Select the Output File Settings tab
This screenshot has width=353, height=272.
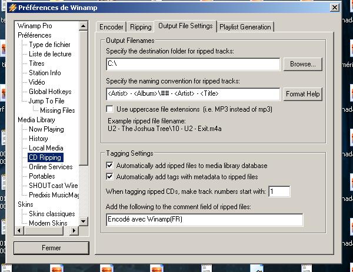[x=185, y=26]
